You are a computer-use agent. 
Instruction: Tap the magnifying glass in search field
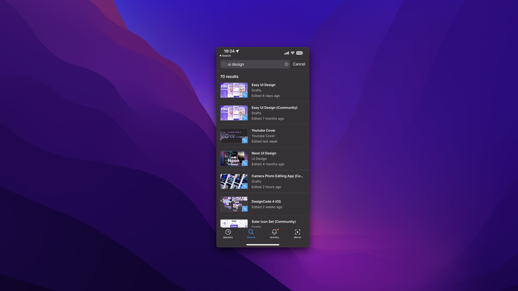point(224,64)
